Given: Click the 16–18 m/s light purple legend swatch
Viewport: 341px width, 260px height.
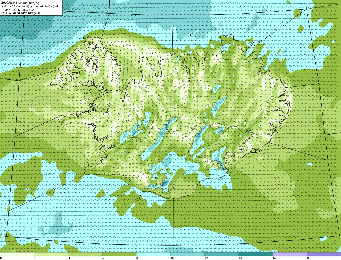Looking at the screenshot, I should [x=290, y=254].
